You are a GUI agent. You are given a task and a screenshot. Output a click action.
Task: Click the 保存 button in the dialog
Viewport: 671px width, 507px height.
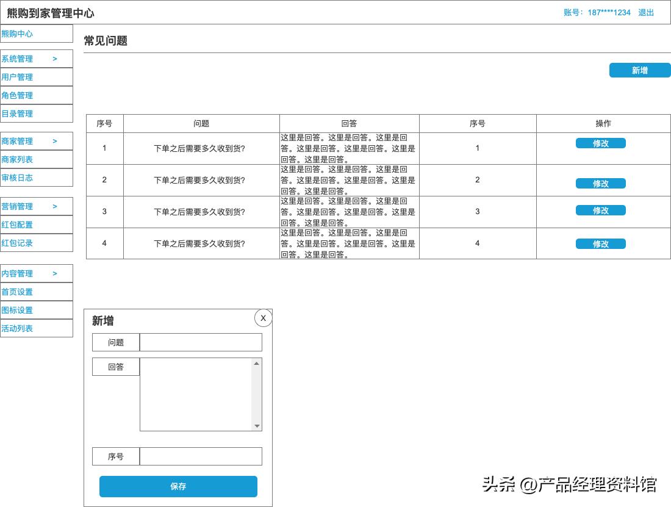[x=178, y=486]
